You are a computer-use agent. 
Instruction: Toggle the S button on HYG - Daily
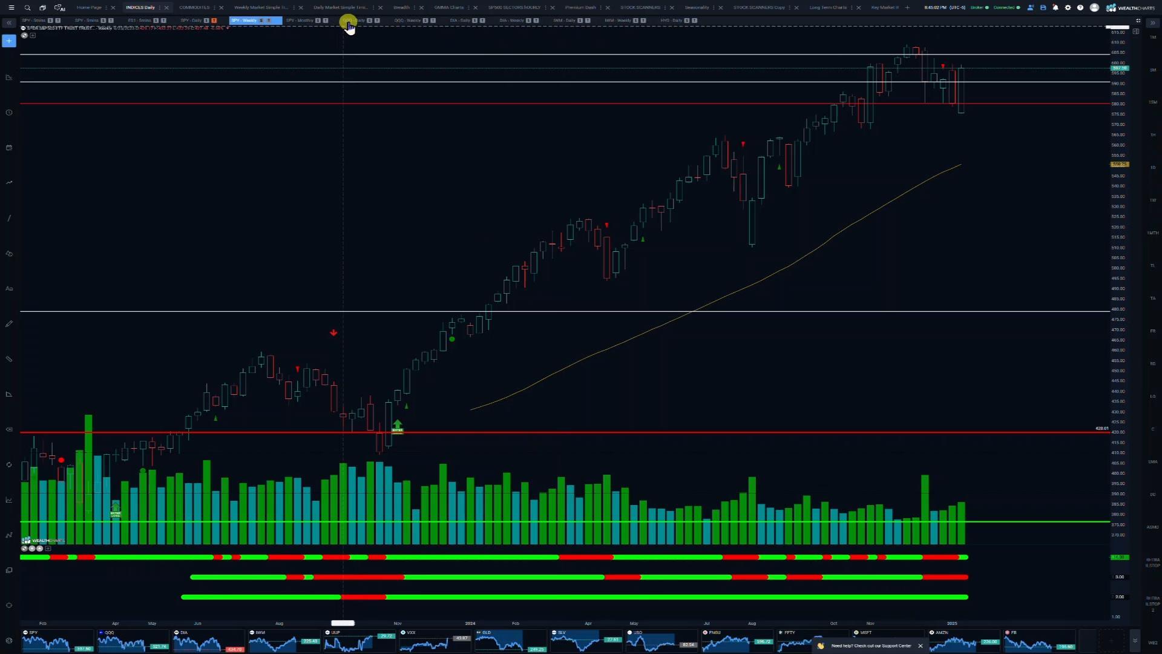(x=687, y=20)
